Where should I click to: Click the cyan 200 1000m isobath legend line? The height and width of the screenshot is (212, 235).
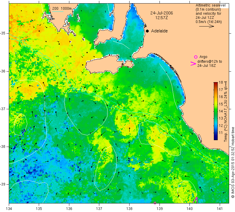58,11
